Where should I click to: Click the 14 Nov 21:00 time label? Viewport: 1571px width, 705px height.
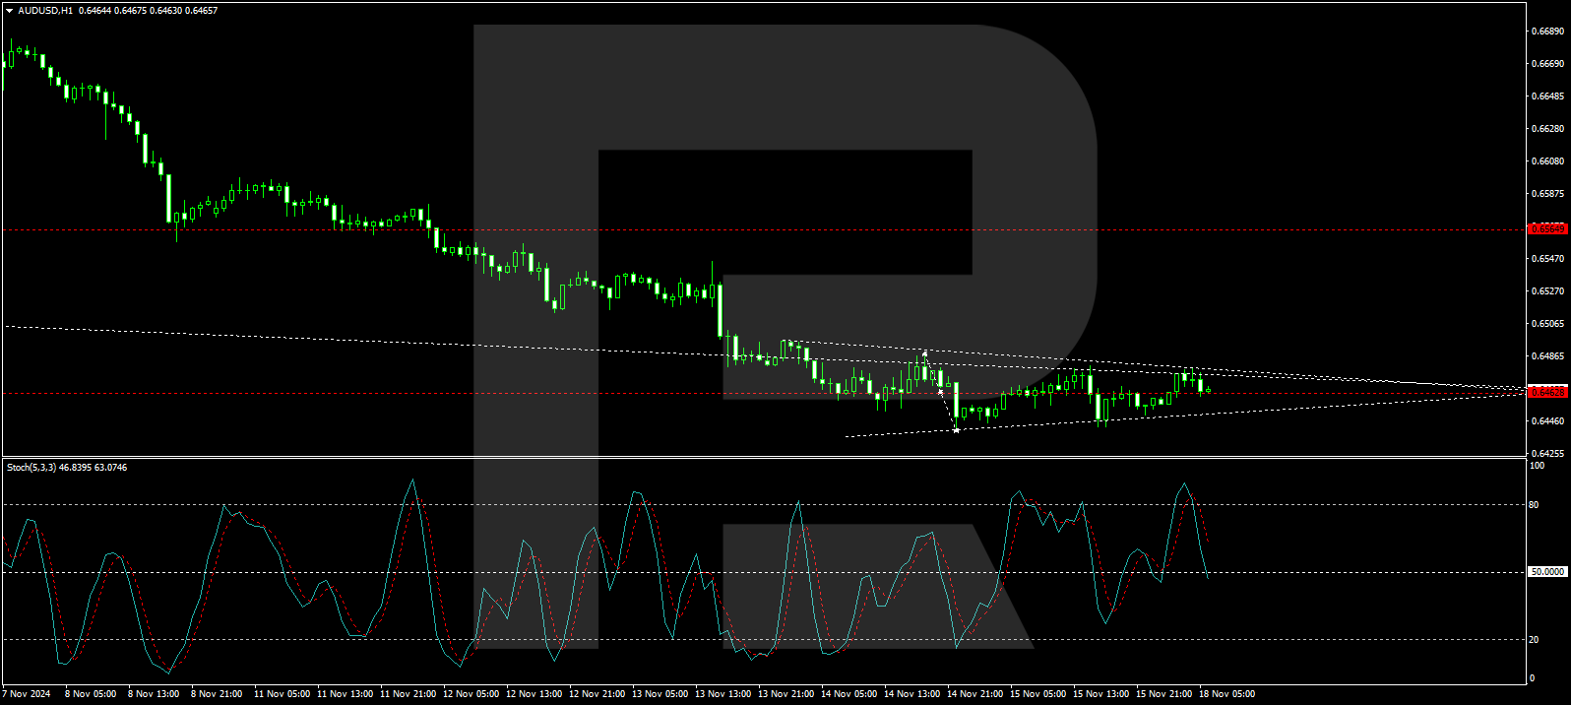(975, 694)
